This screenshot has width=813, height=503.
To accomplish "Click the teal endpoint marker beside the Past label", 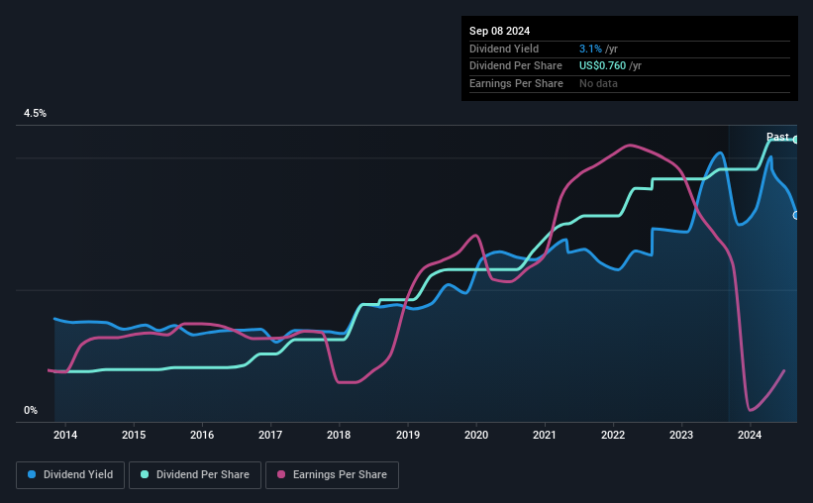I will point(796,140).
